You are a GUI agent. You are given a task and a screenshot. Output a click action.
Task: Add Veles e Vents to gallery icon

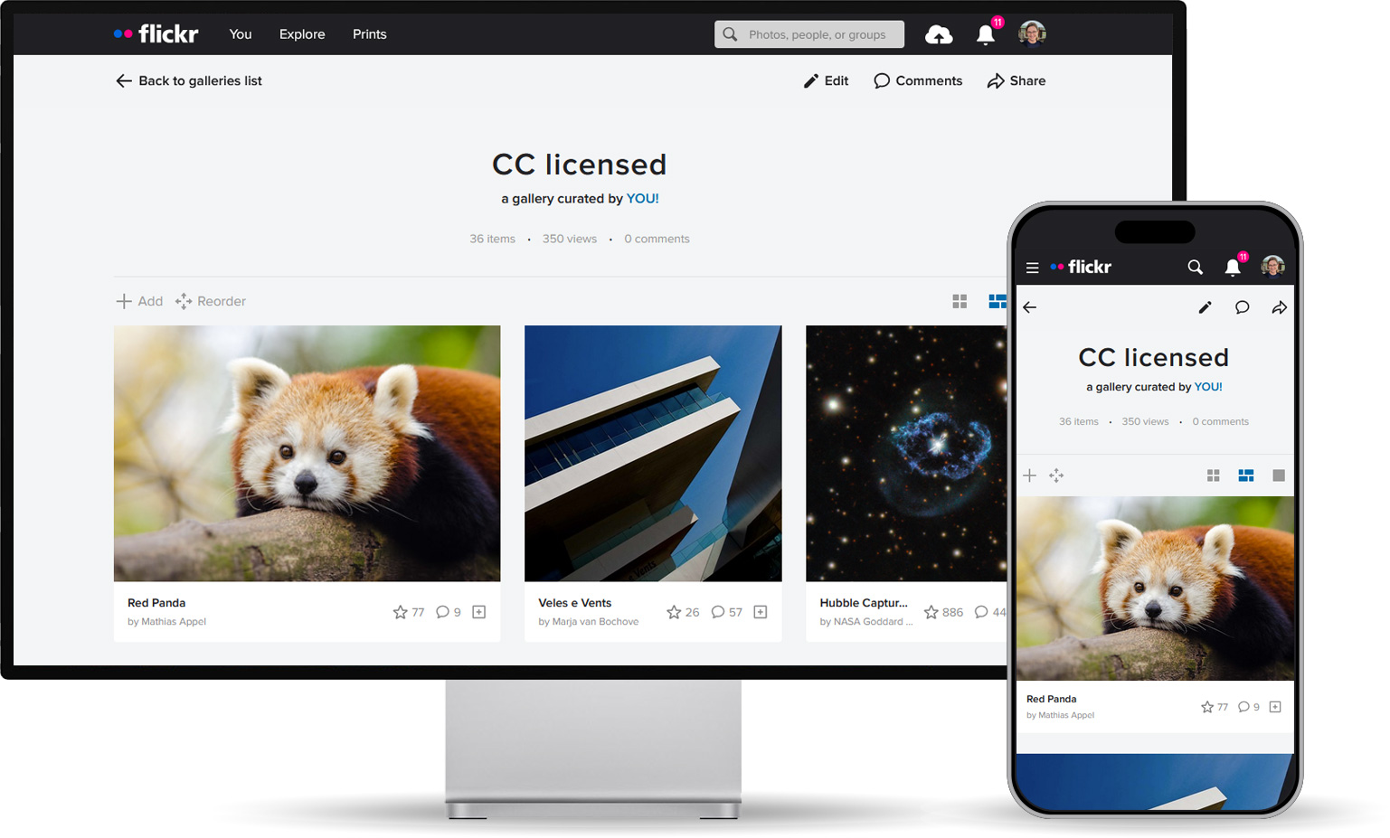coord(761,612)
